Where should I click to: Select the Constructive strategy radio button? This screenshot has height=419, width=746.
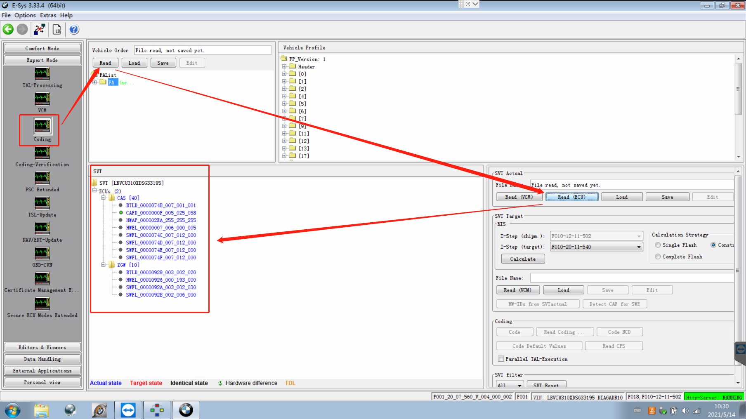pos(713,245)
